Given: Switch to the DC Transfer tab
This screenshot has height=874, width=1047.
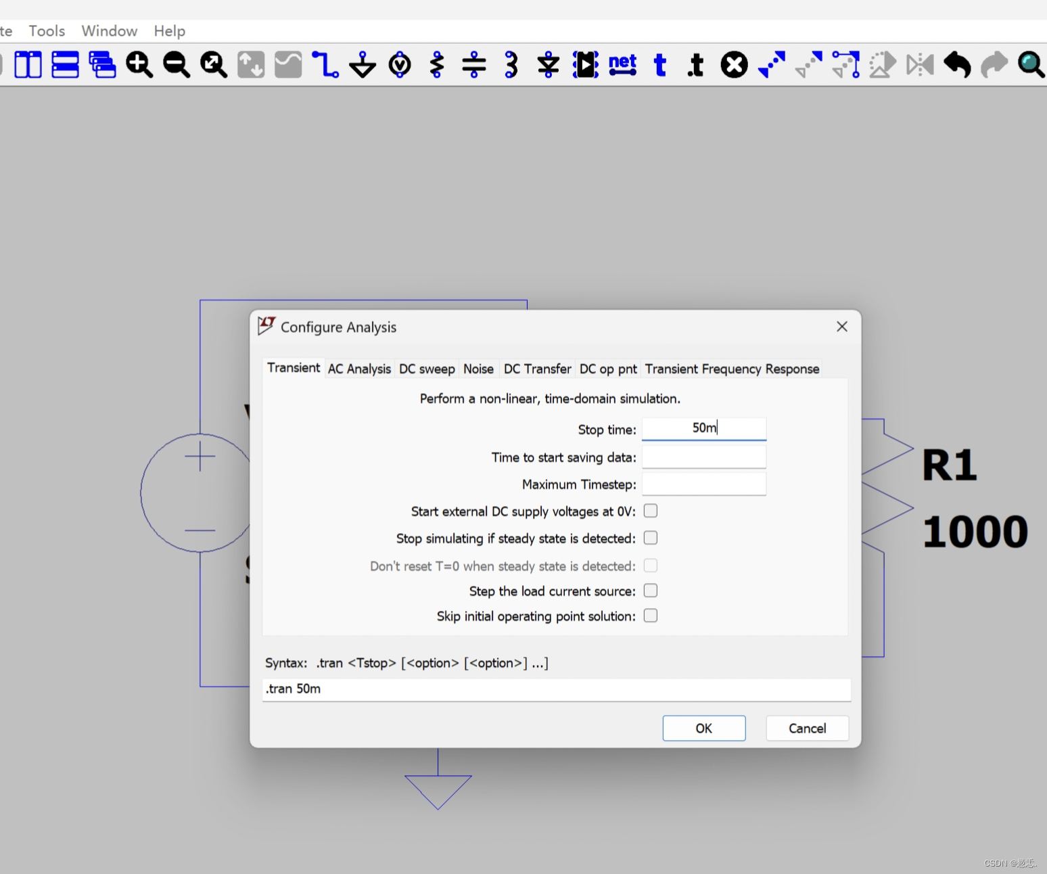Looking at the screenshot, I should tap(537, 369).
